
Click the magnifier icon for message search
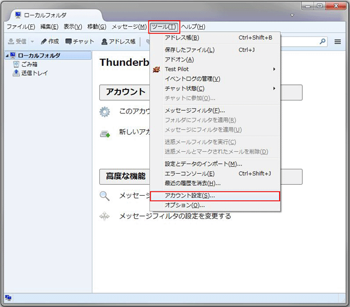[104, 196]
